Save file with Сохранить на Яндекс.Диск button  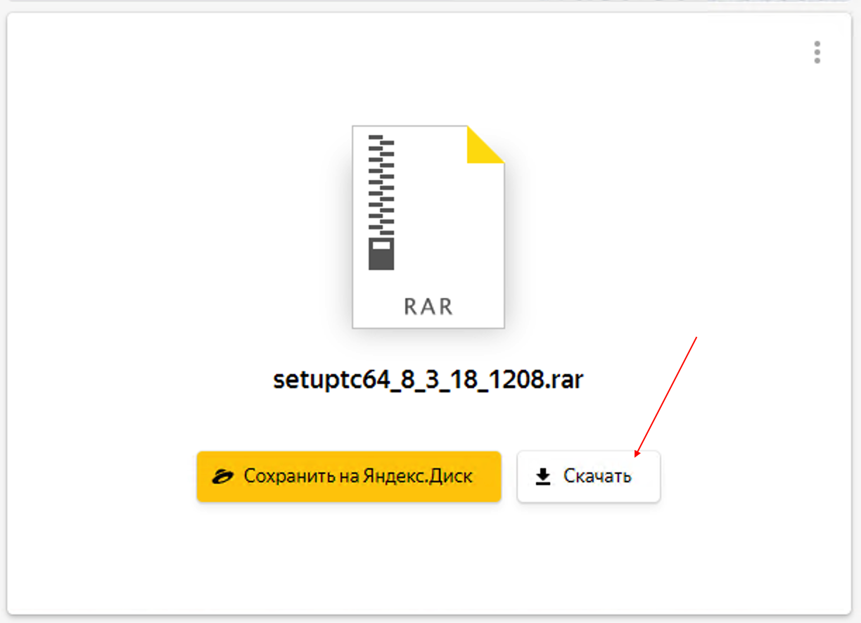tap(349, 476)
